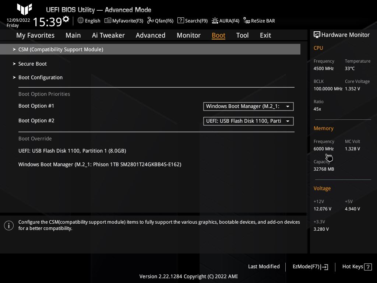377x283 pixels.
Task: Boot override from UEFI USB Flash Disk
Action: (x=72, y=151)
